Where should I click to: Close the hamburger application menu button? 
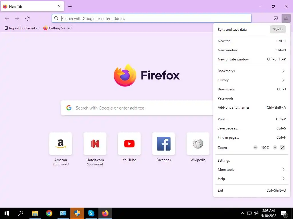[286, 18]
